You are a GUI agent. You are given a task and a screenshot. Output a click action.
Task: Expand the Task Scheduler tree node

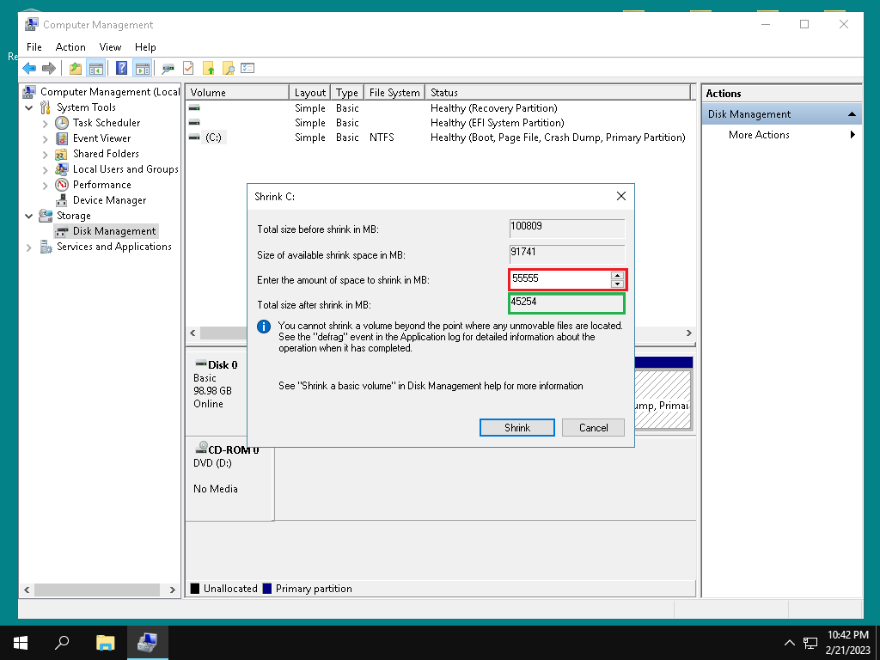[x=45, y=123]
